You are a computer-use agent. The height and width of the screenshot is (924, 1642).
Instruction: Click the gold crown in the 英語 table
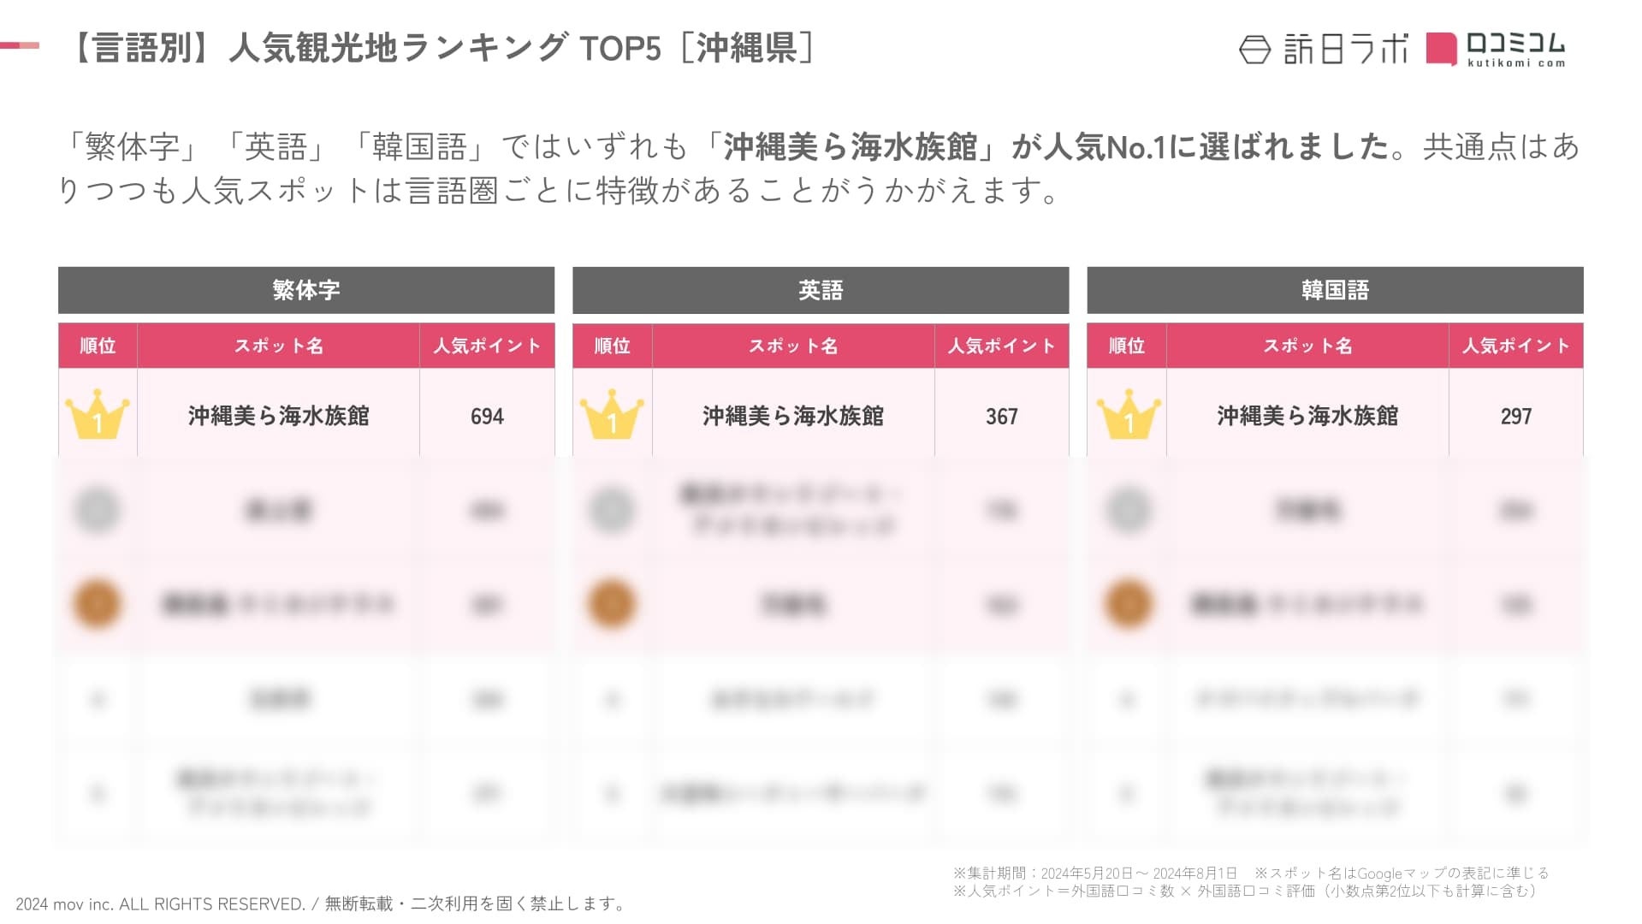(612, 415)
